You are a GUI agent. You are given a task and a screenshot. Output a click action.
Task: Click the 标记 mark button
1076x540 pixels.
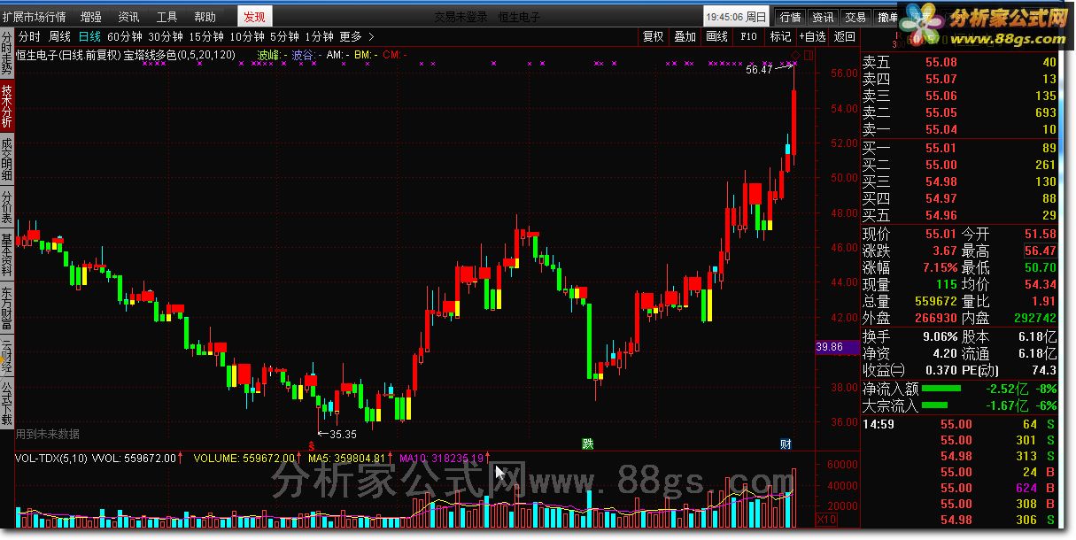click(780, 36)
